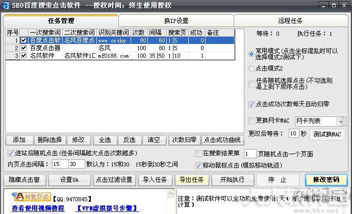Click 修改密码 button
This screenshot has width=352, height=214.
pyautogui.click(x=326, y=180)
